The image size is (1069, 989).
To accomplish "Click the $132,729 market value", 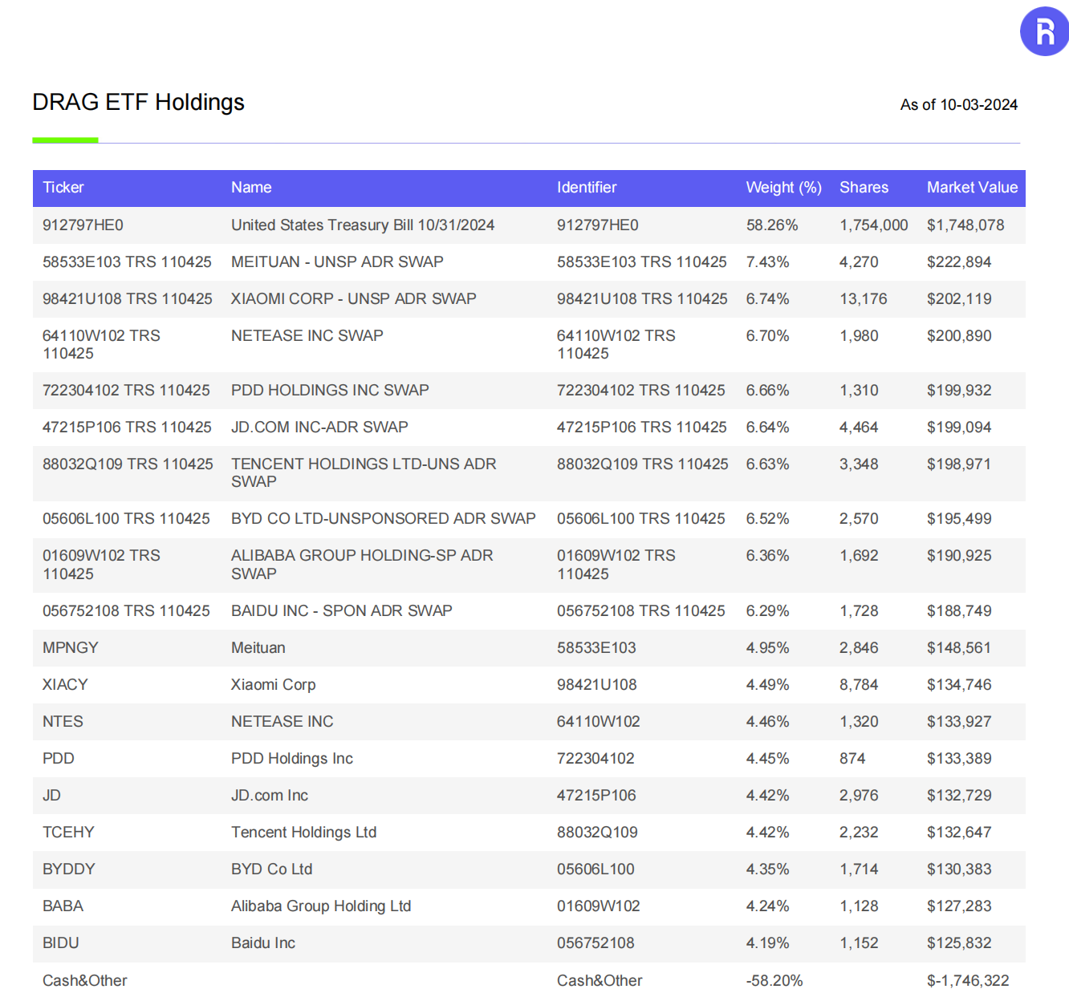I will [x=959, y=796].
